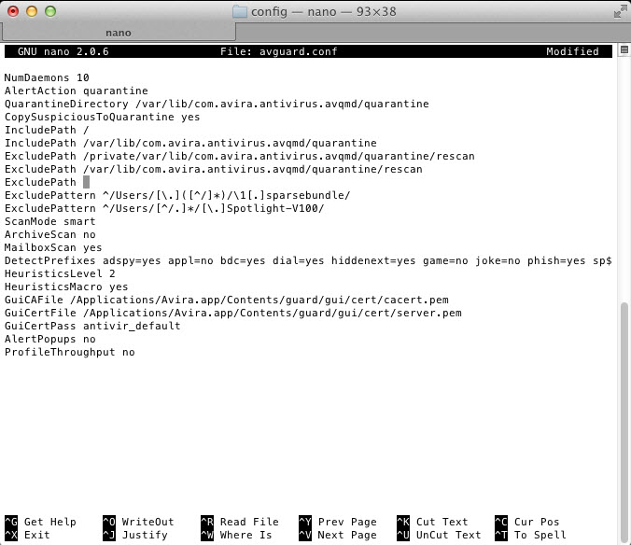Click ^U UnCut Text shortcut
The height and width of the screenshot is (545, 631).
(439, 535)
